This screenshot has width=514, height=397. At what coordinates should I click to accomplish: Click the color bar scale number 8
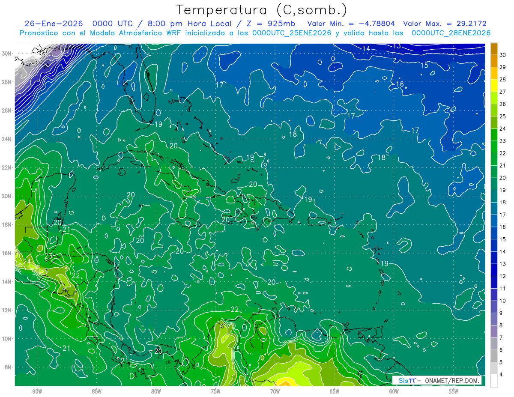(501, 325)
